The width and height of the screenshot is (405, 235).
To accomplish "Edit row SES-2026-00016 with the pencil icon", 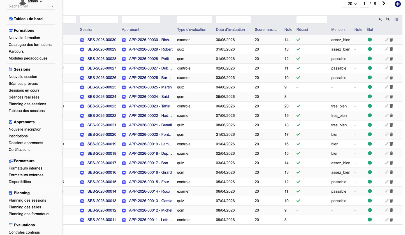I will click(387, 172).
